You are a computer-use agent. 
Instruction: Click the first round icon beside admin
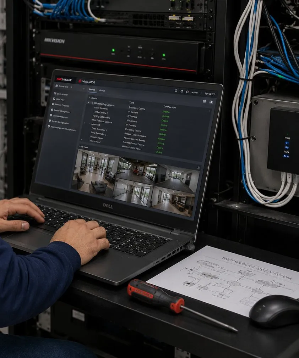(176, 91)
